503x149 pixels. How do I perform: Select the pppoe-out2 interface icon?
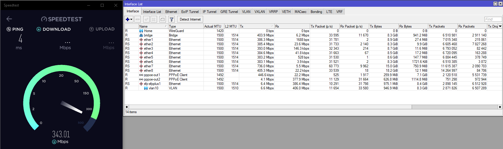(141, 79)
